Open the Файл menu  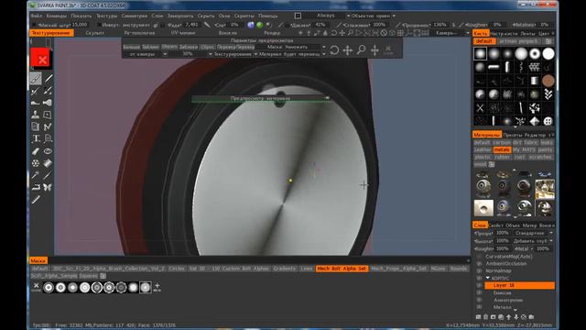click(x=37, y=16)
